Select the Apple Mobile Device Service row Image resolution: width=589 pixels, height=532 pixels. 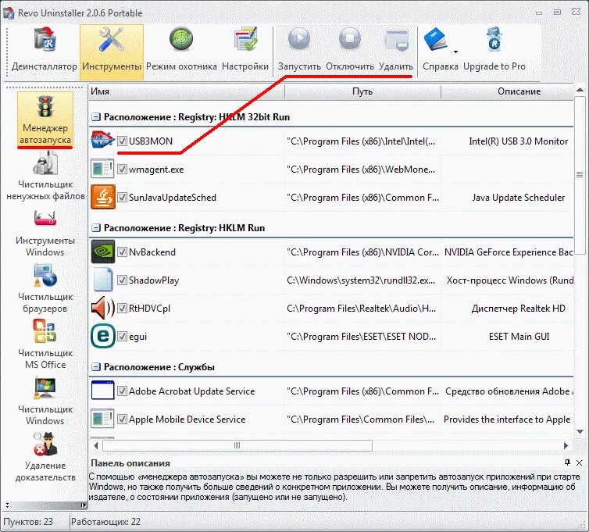pos(331,419)
